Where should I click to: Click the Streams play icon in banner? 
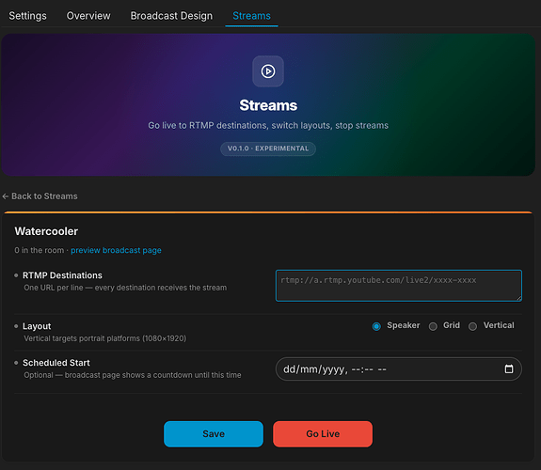coord(268,71)
